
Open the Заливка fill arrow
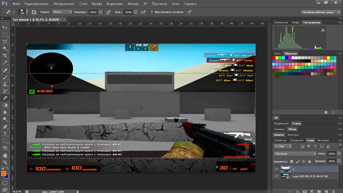pyautogui.click(x=339, y=161)
